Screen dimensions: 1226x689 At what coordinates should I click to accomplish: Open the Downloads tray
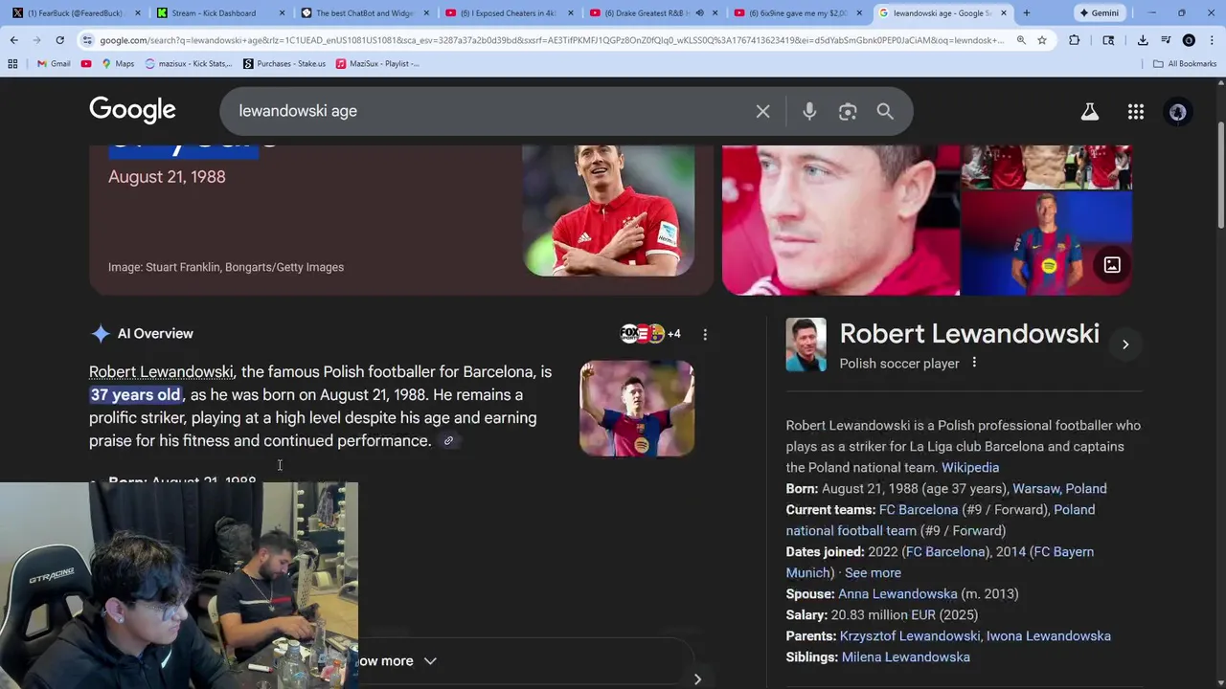click(x=1143, y=40)
